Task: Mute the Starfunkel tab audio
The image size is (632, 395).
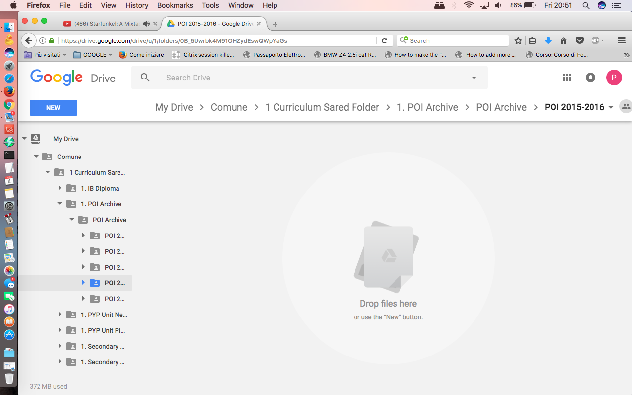Action: tap(146, 24)
